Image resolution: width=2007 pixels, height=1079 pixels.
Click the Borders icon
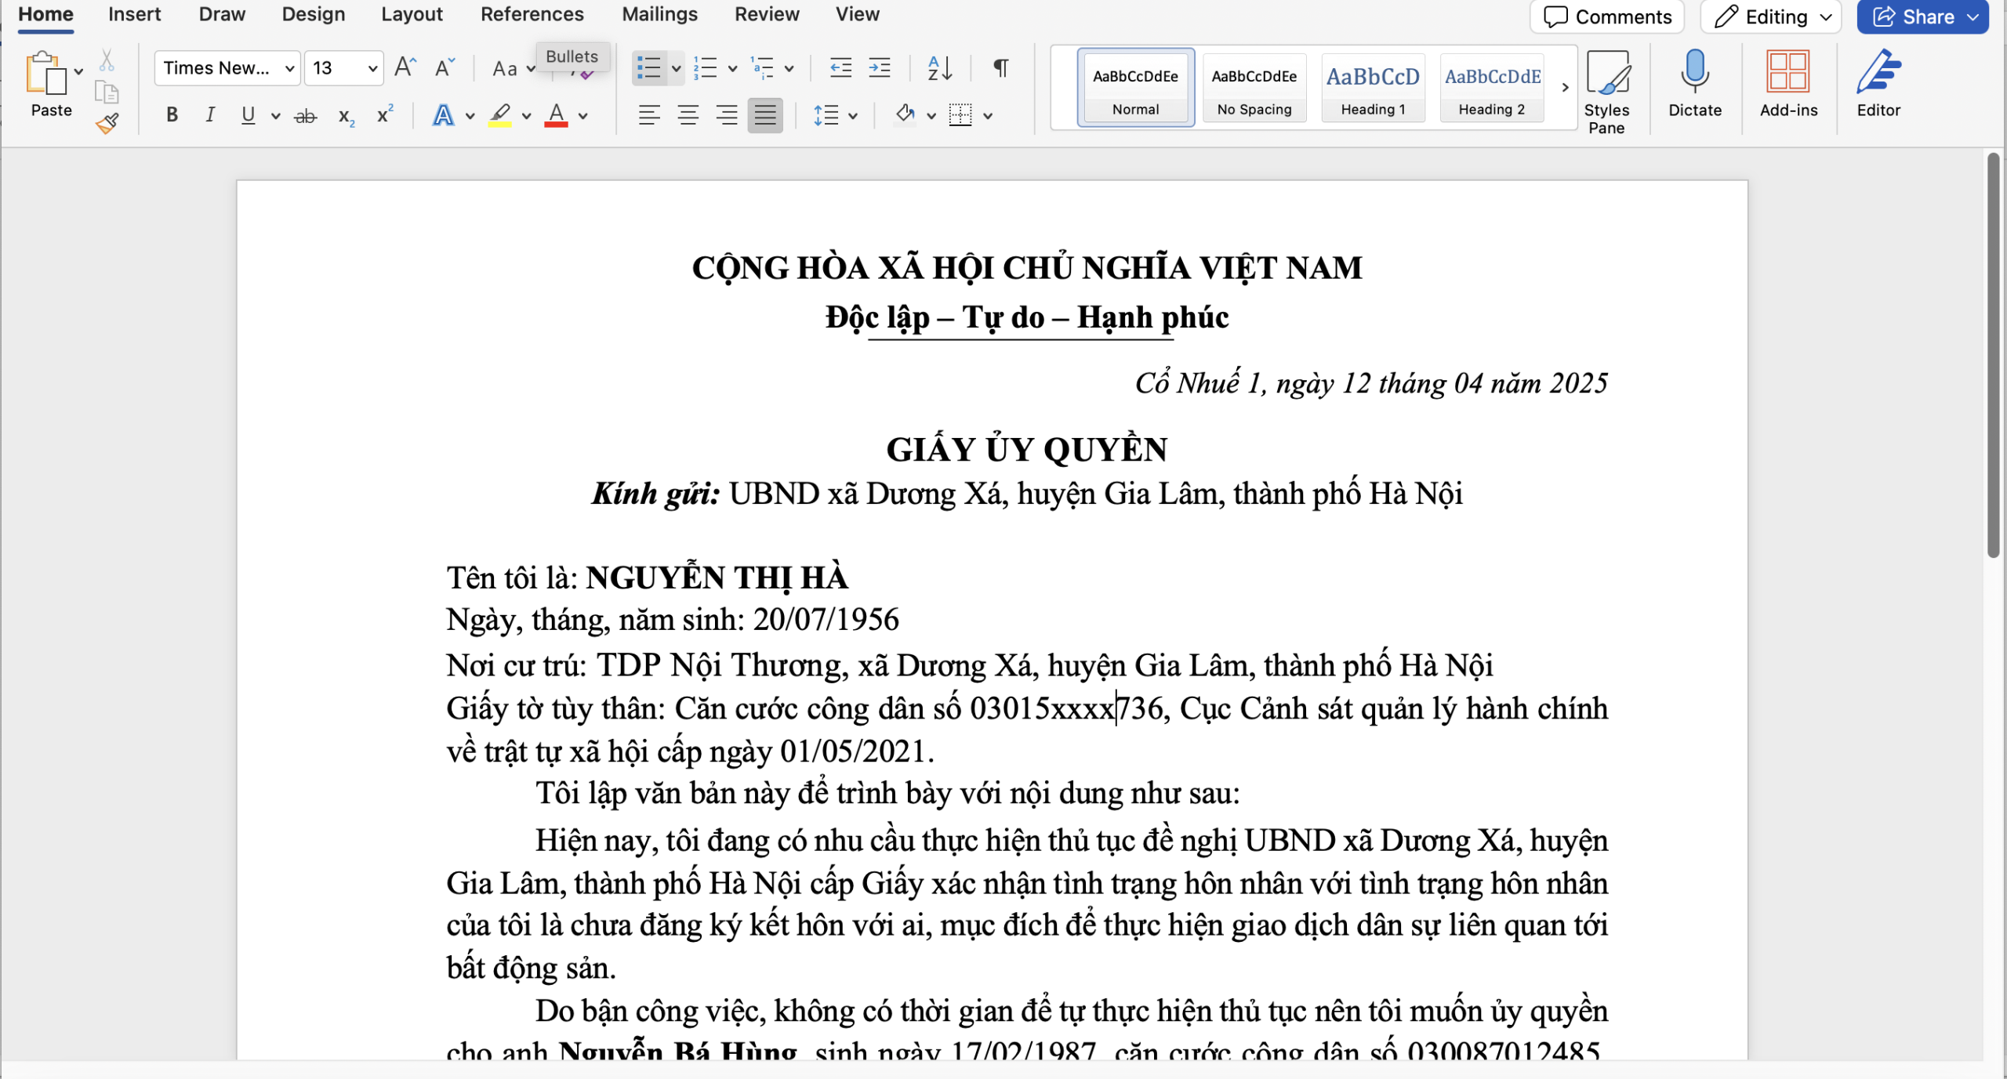coord(960,115)
